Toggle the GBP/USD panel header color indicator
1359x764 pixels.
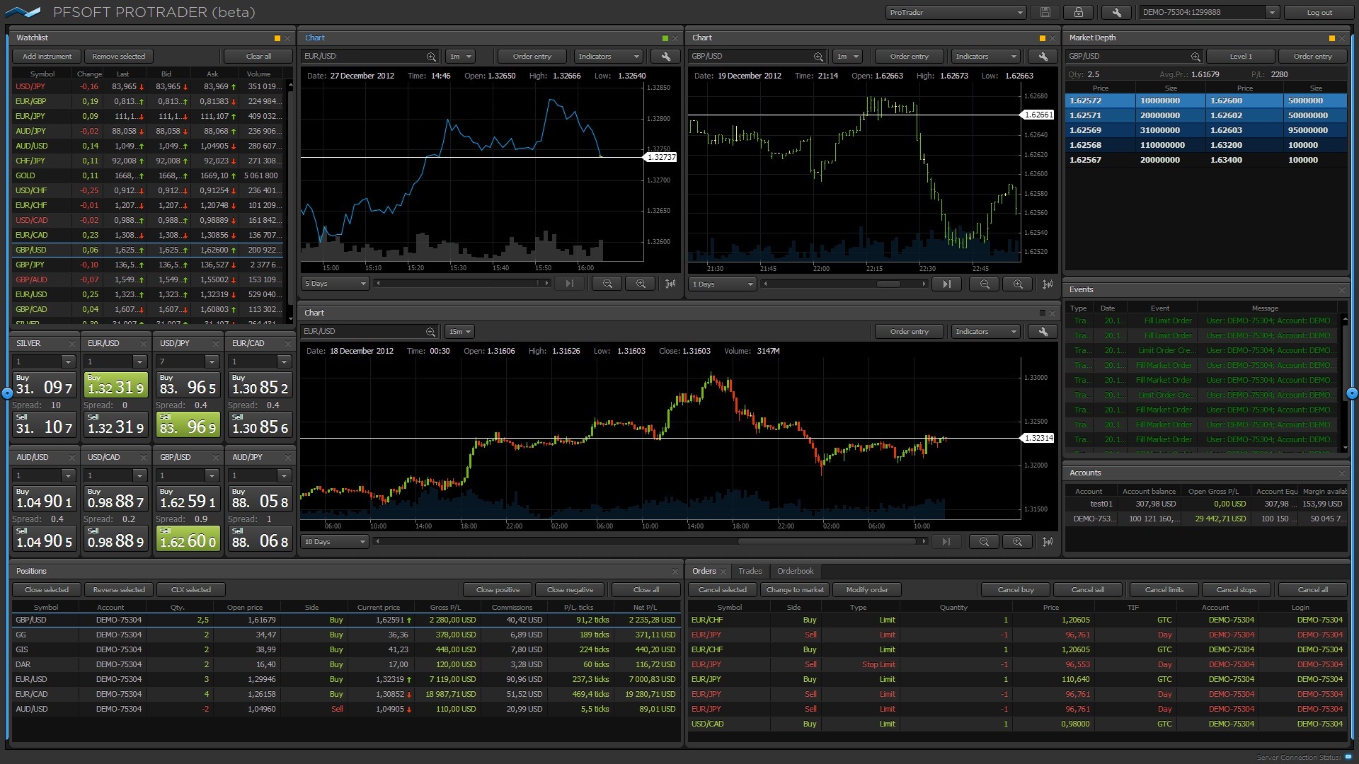(x=1043, y=37)
